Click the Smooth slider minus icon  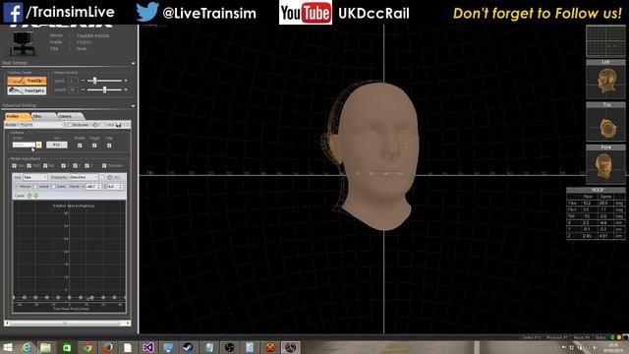click(x=83, y=89)
